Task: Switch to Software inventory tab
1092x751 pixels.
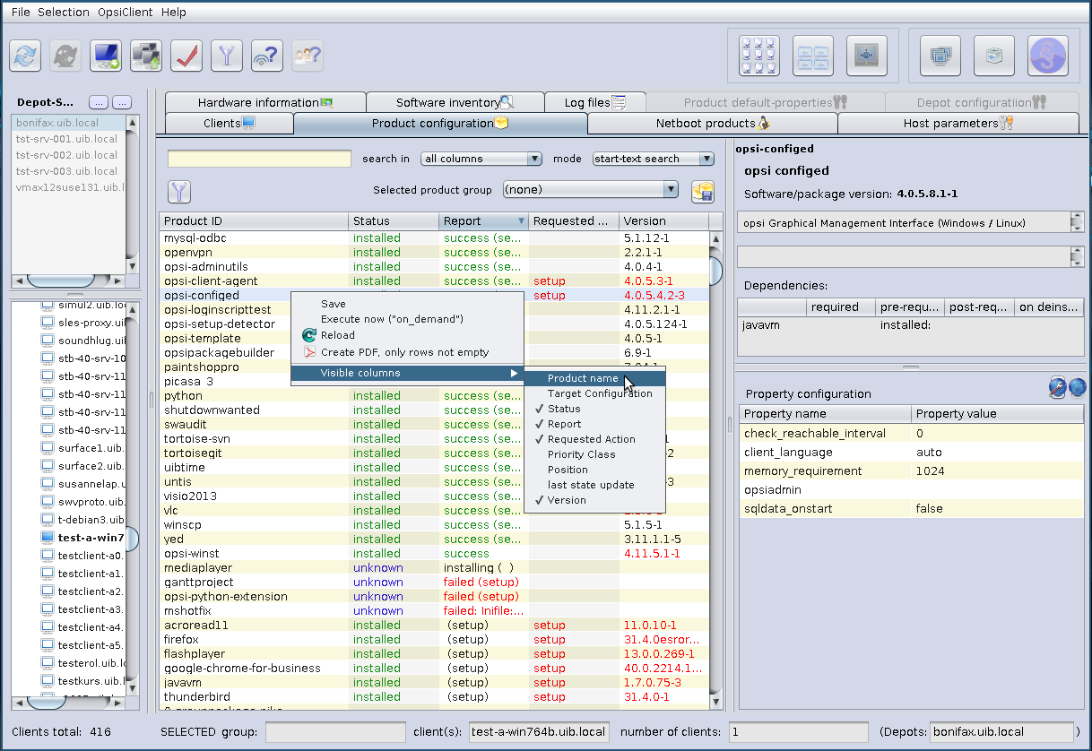Action: click(455, 102)
